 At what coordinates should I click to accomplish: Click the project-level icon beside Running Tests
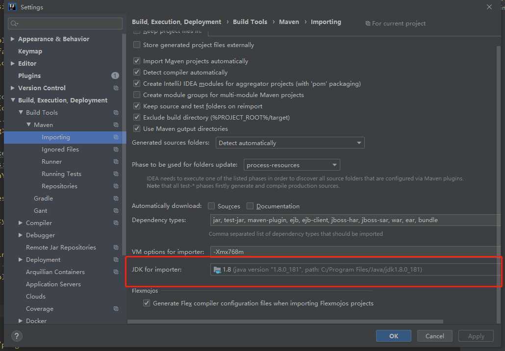[116, 174]
